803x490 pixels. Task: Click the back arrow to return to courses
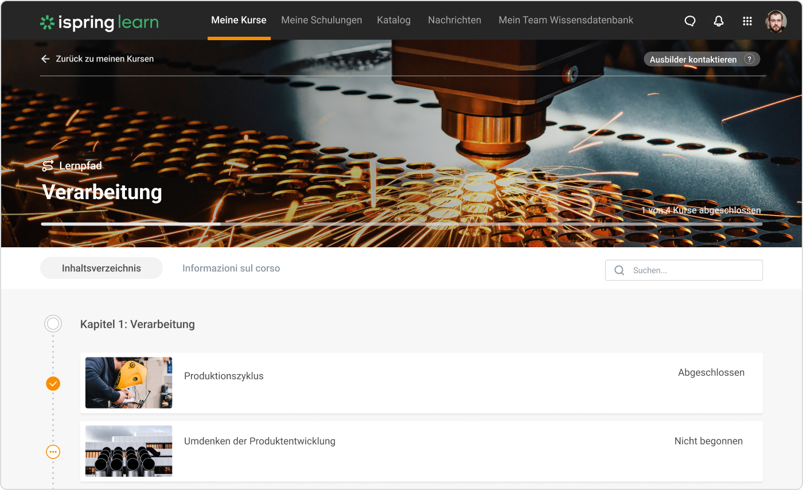pos(45,59)
